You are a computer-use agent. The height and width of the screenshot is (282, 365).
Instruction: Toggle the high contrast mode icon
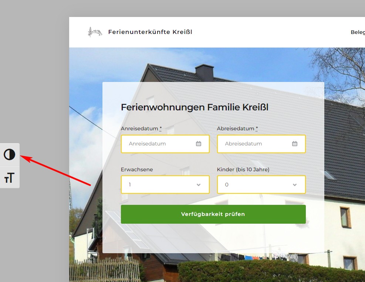pyautogui.click(x=10, y=155)
